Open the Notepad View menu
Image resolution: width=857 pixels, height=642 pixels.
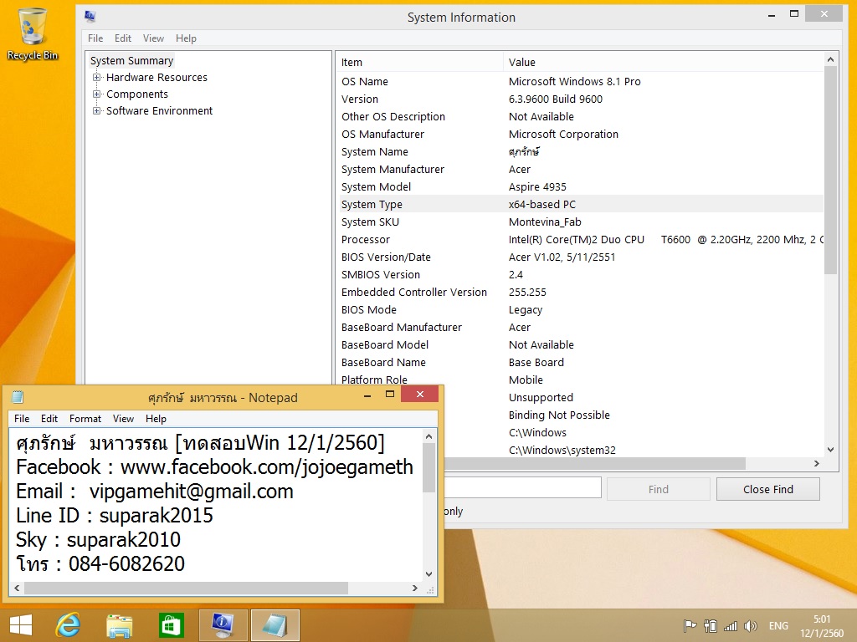[124, 419]
